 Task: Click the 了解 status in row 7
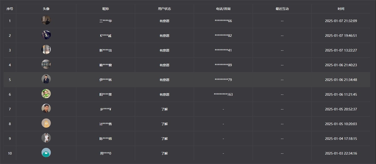pyautogui.click(x=164, y=109)
